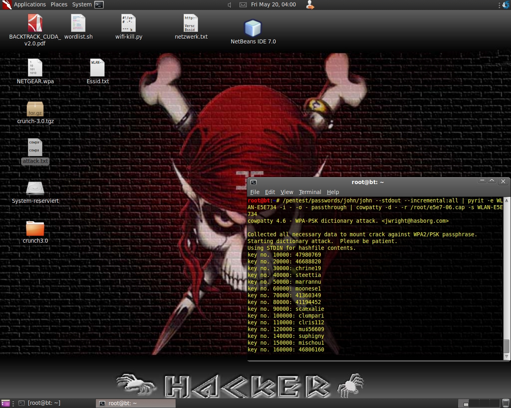This screenshot has height=408, width=511.
Task: Click the terminal scrollbar down arrow
Action: click(x=507, y=356)
